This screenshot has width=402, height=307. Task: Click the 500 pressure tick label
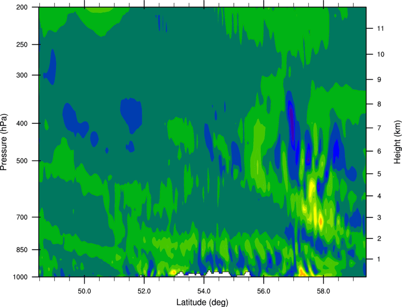coord(26,161)
